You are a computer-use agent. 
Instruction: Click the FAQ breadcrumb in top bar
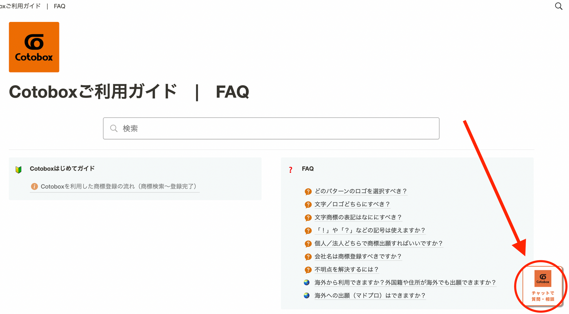[x=59, y=6]
